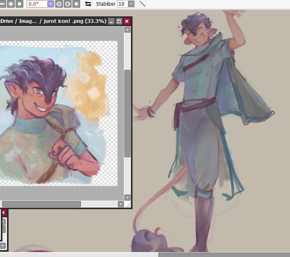Click the waving character on main canvas
The image size is (290, 257).
point(204,130)
